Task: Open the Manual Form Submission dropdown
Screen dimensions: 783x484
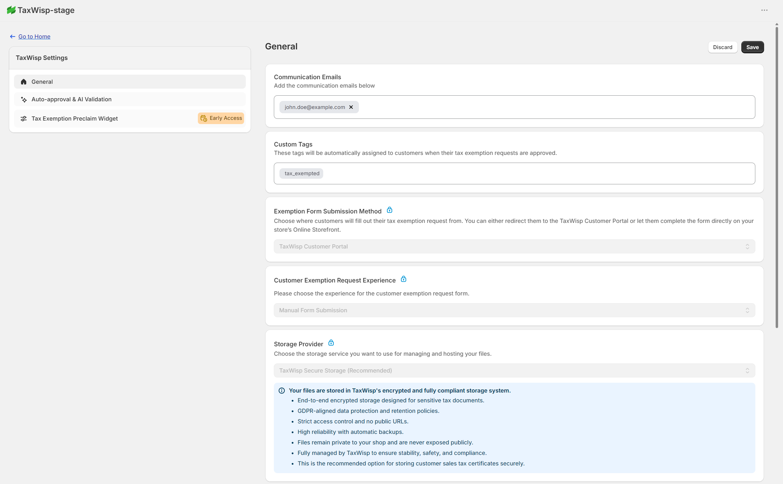Action: [x=514, y=310]
